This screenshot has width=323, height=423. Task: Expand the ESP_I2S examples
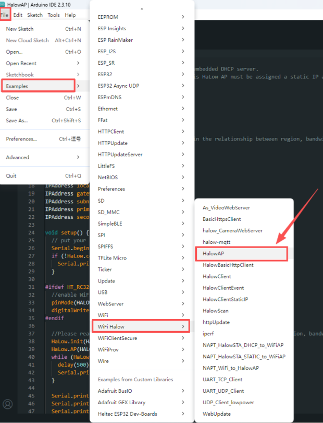142,51
